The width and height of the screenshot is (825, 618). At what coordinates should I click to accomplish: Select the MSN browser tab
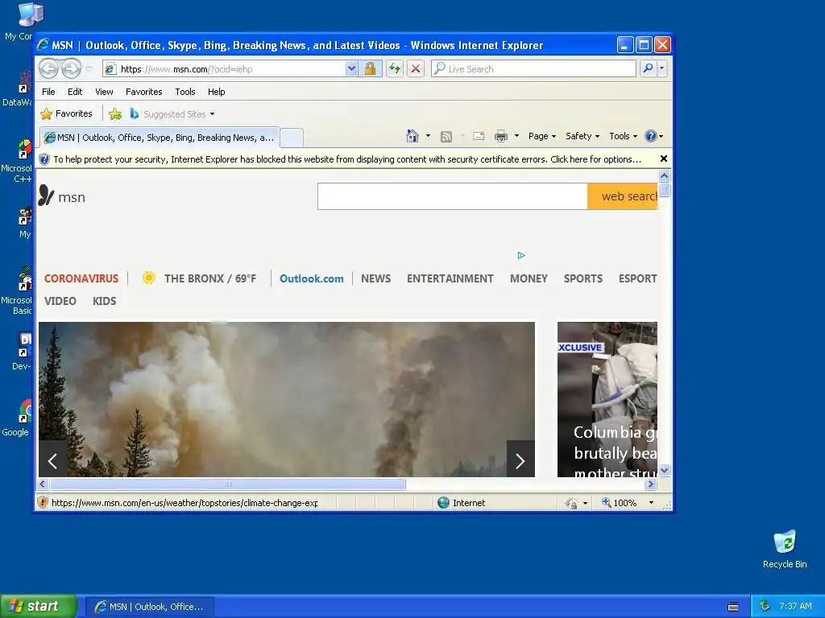(x=160, y=138)
